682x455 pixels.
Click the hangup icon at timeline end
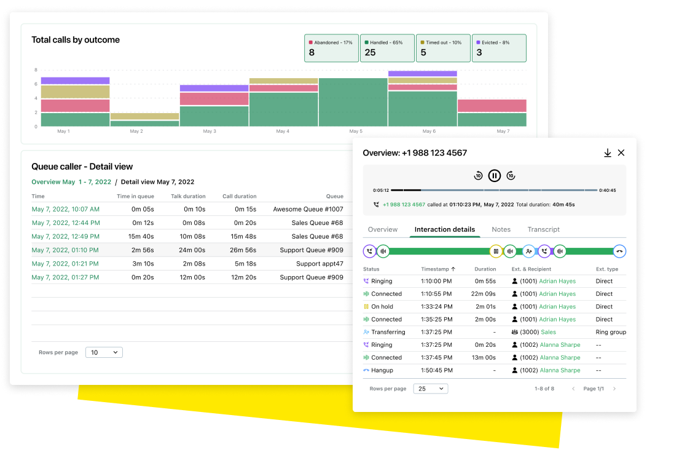point(619,251)
